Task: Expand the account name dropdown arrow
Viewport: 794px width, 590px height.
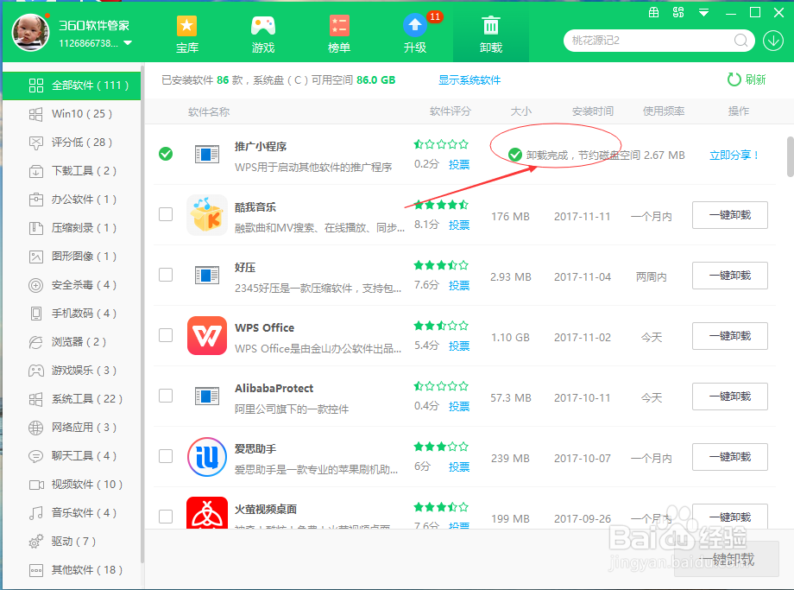Action: coord(128,43)
